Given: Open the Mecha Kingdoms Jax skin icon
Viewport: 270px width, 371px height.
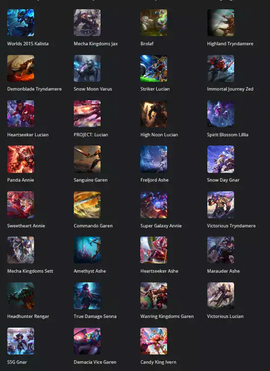Looking at the screenshot, I should coord(87,23).
